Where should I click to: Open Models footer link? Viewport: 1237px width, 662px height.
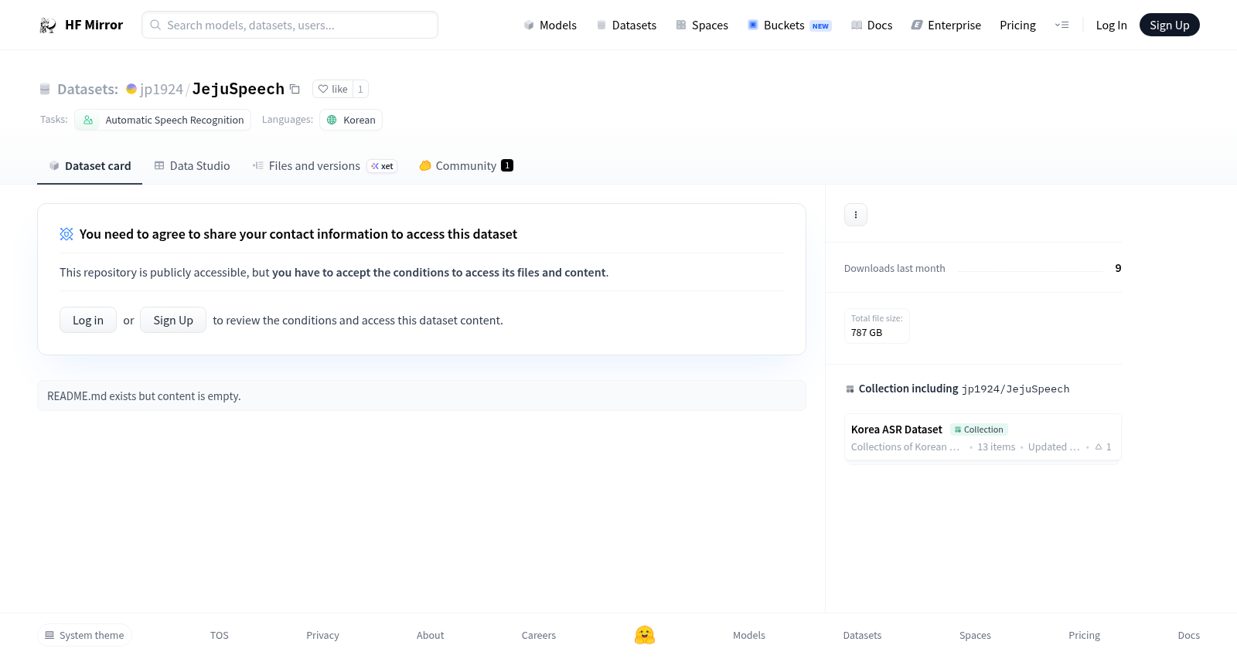tap(749, 635)
